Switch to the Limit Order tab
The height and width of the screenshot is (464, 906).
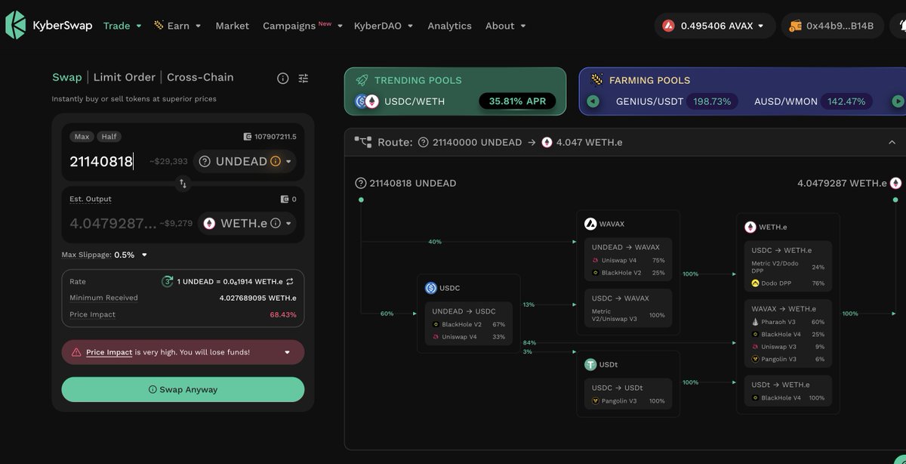124,77
